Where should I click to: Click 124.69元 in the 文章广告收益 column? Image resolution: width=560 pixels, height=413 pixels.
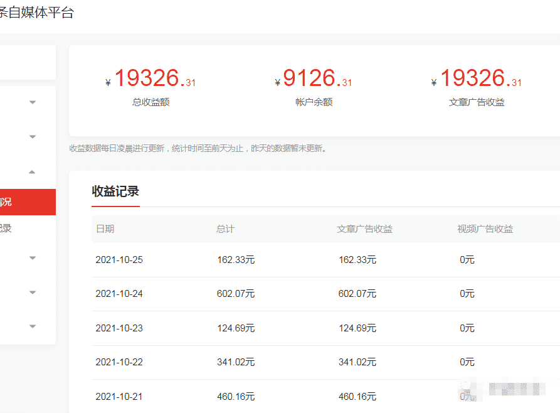point(357,328)
